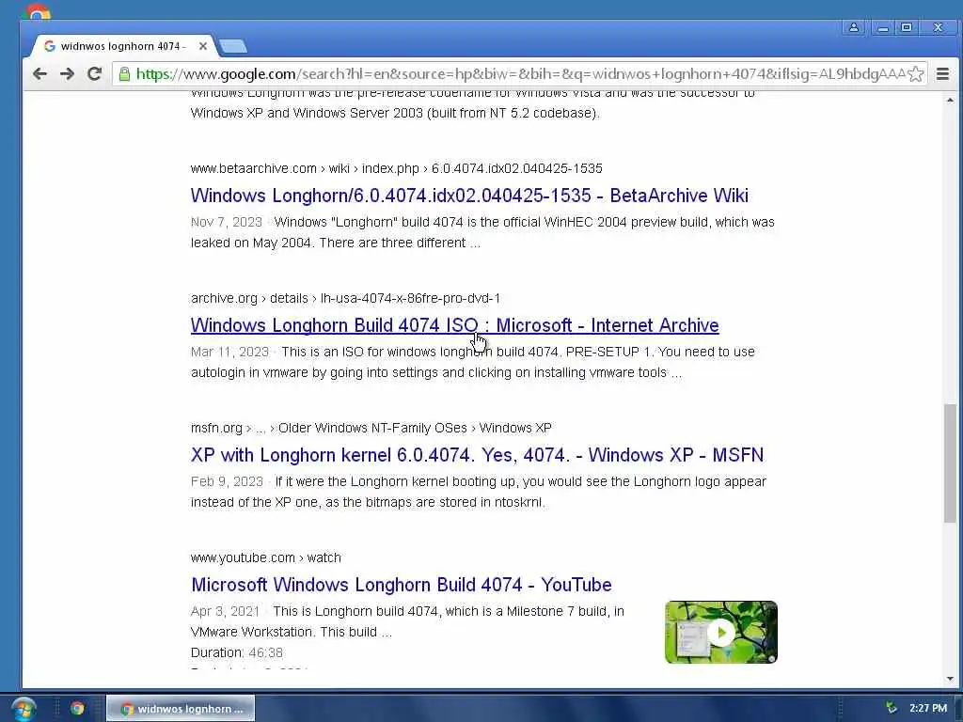Open the MSFN XP with Longhorn kernel result
Image resolution: width=963 pixels, height=722 pixels.
[477, 455]
